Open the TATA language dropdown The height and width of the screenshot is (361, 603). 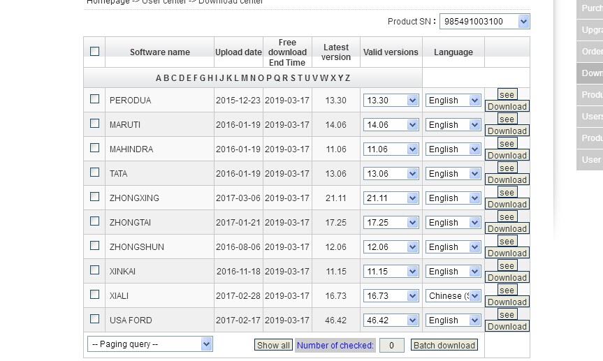(x=453, y=174)
